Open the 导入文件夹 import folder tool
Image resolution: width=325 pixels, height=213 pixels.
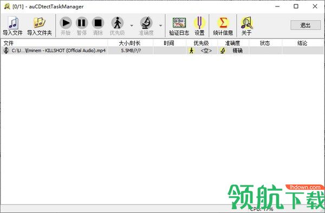[40, 25]
